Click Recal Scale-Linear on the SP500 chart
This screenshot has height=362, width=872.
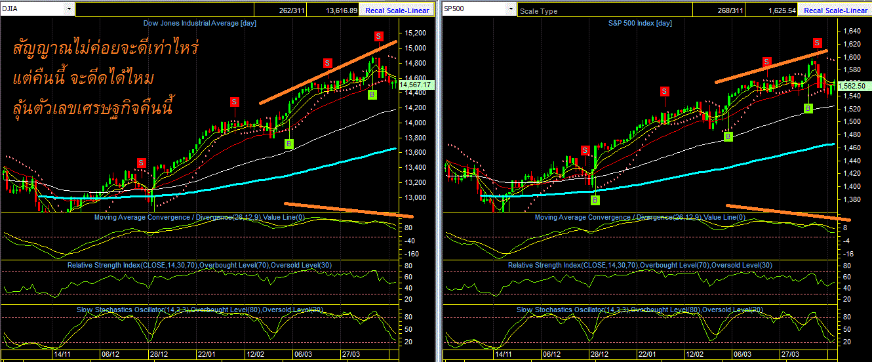coord(835,10)
